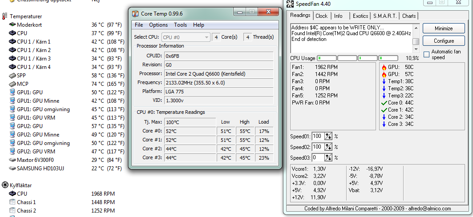This screenshot has width=473, height=217.
Task: Select the Moderkort motherboard sensor icon
Action: (x=12, y=24)
